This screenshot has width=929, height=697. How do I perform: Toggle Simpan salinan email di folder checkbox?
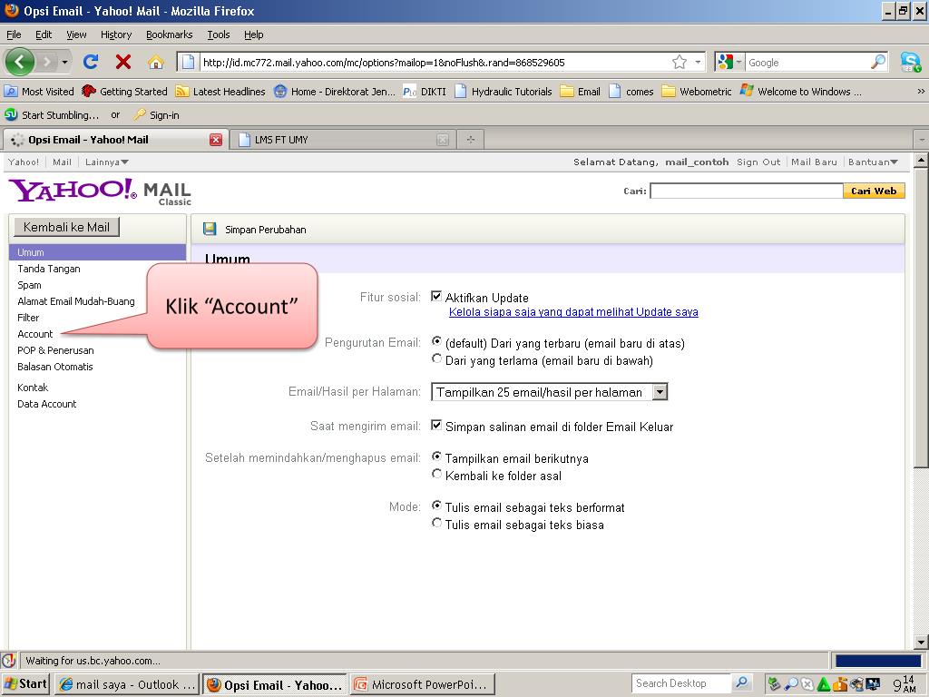(x=436, y=425)
